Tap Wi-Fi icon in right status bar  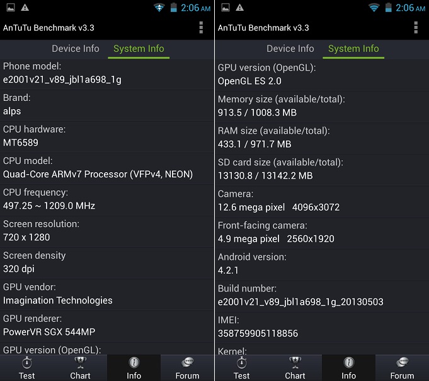pos(374,8)
